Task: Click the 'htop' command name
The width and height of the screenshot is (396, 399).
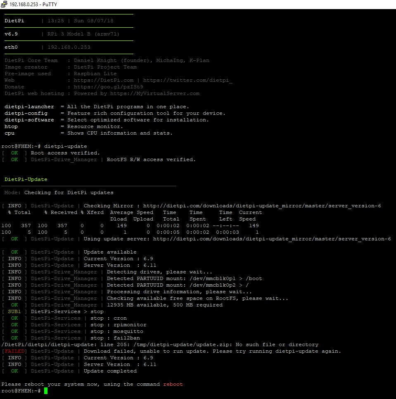Action: [11, 127]
